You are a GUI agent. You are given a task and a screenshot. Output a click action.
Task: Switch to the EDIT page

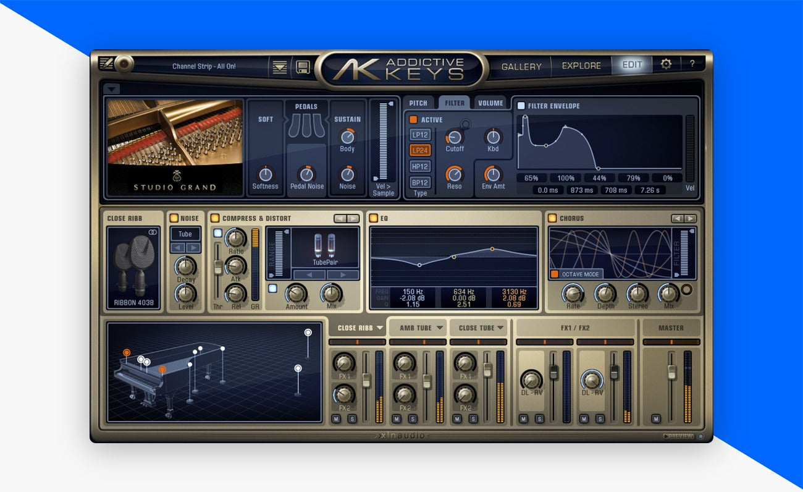(x=632, y=64)
